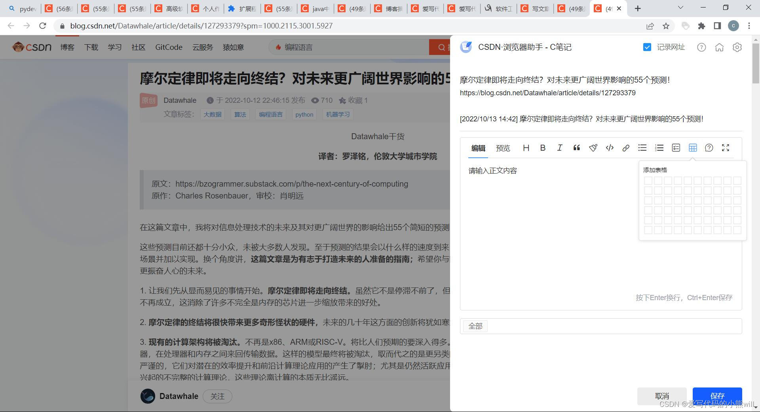Open the Chrome extensions puzzle icon
Screen dimensions: 760x412
[x=701, y=26]
